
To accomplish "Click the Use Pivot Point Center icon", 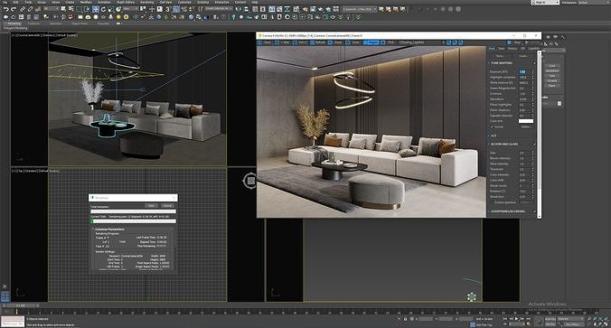I will [143, 8].
